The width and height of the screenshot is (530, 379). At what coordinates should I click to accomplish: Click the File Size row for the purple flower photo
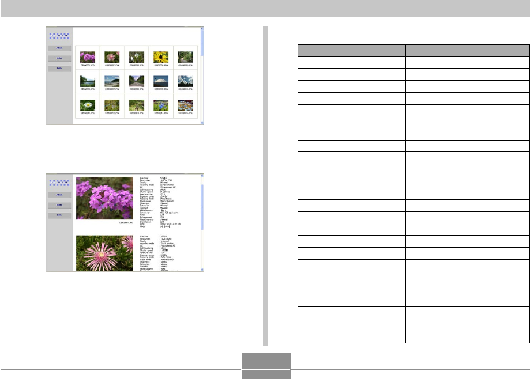pyautogui.click(x=154, y=178)
